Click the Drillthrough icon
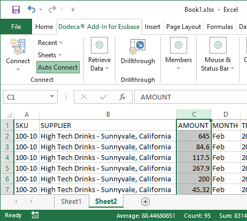 pyautogui.click(x=137, y=47)
